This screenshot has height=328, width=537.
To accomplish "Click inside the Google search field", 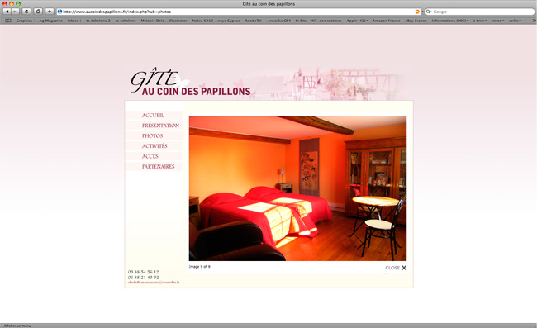I will click(479, 12).
